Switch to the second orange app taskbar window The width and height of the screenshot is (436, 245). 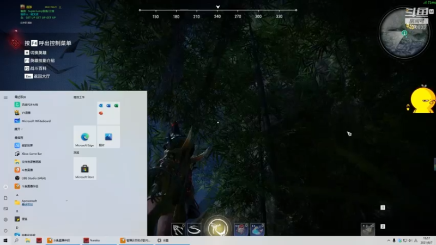tap(135, 240)
